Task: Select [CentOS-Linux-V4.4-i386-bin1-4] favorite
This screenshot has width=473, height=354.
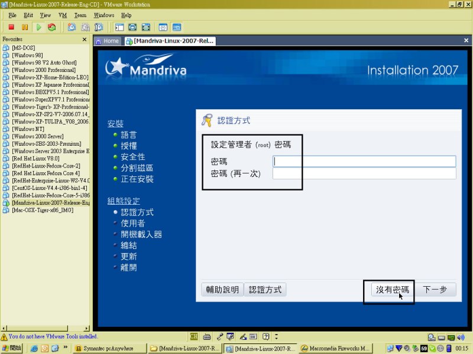Action: (x=50, y=188)
